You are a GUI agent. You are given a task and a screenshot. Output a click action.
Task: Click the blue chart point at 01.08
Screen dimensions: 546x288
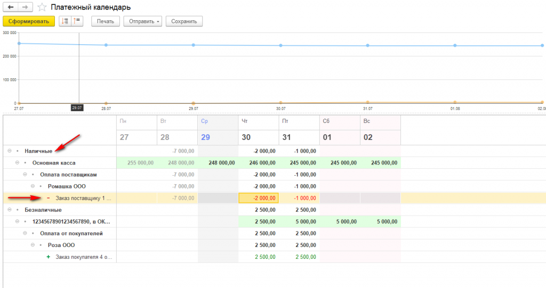[x=455, y=46]
